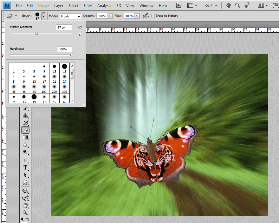
Task: Create new brush preset button
Action: tap(80, 35)
